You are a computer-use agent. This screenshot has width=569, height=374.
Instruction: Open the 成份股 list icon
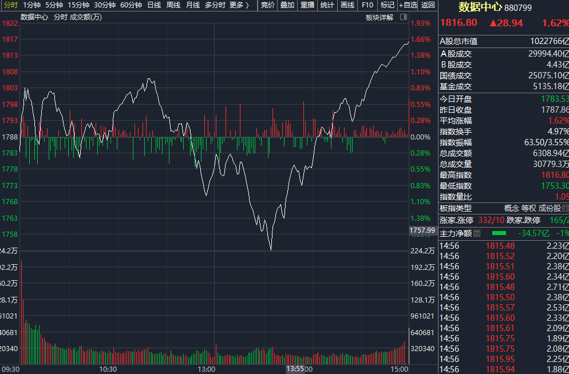pyautogui.click(x=566, y=208)
